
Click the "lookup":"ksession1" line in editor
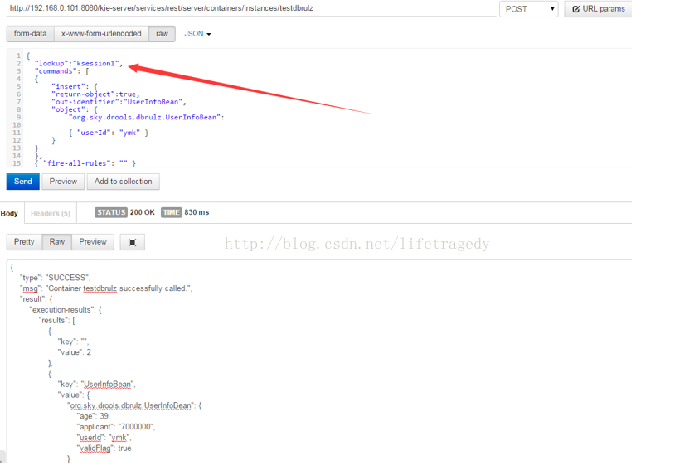pos(79,64)
